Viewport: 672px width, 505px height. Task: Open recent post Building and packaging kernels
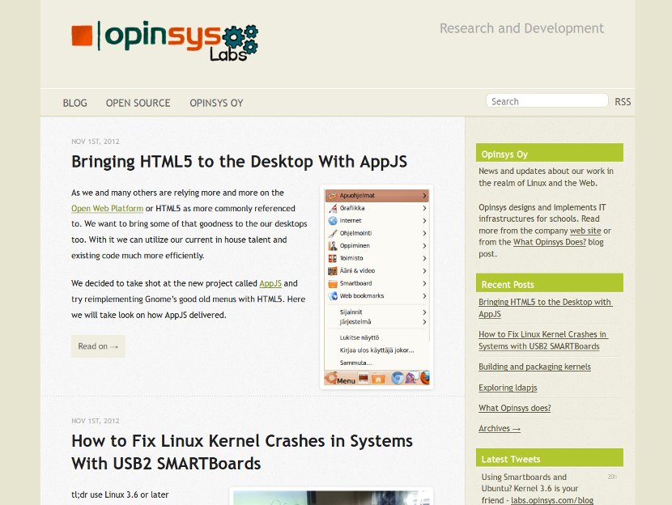tap(534, 367)
